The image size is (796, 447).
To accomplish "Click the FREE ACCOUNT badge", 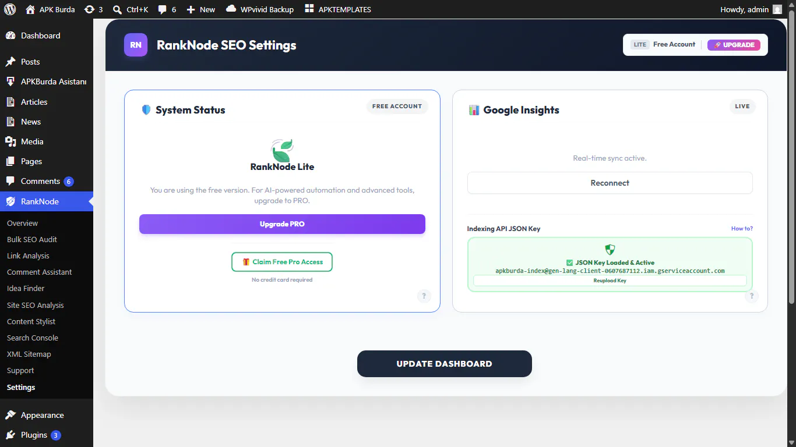I will [397, 106].
